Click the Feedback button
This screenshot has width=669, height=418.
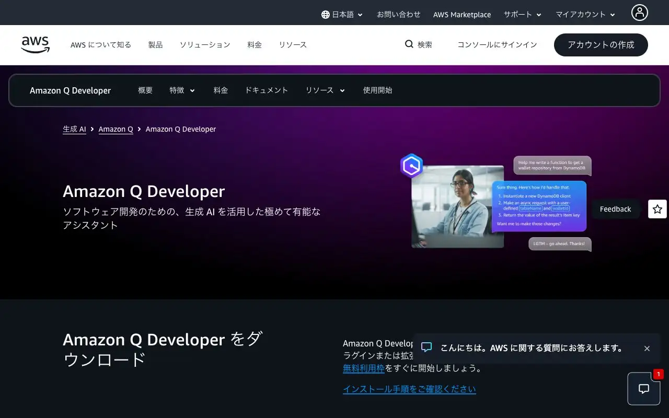pyautogui.click(x=615, y=209)
